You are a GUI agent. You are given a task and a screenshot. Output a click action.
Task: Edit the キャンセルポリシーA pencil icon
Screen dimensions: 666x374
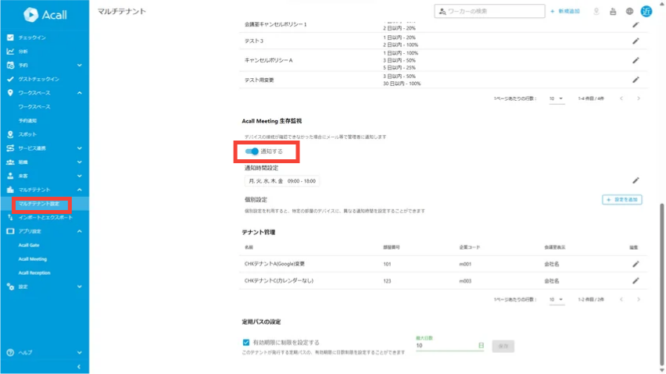pos(636,60)
